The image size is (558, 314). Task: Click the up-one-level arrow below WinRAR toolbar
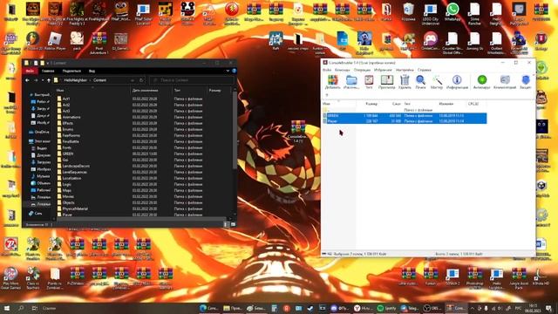coord(327,95)
